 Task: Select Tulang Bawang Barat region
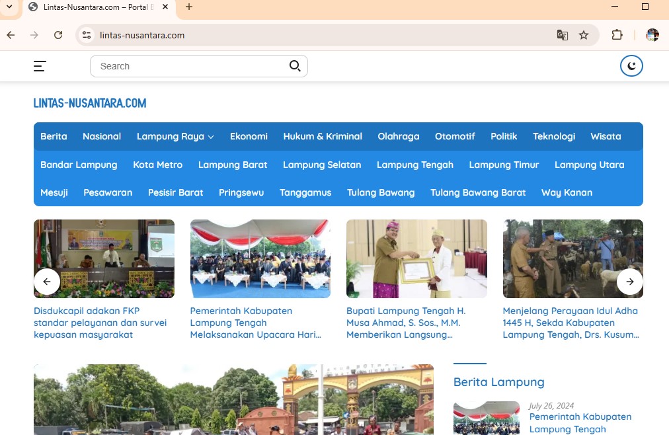tap(479, 193)
